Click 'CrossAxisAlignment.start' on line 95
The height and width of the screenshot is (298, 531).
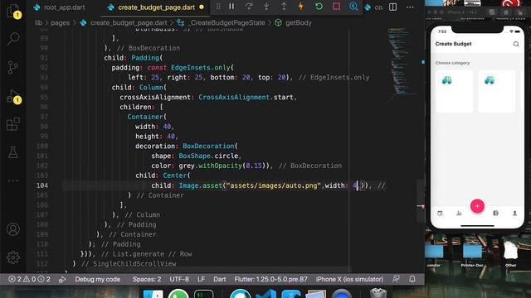(x=246, y=98)
